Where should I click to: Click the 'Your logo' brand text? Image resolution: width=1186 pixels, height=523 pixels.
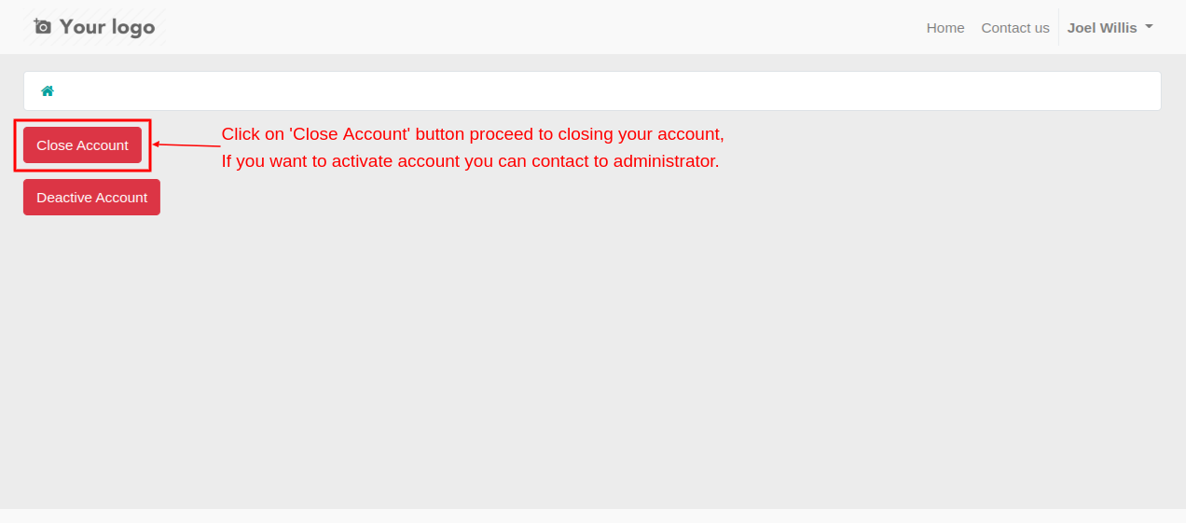(107, 27)
